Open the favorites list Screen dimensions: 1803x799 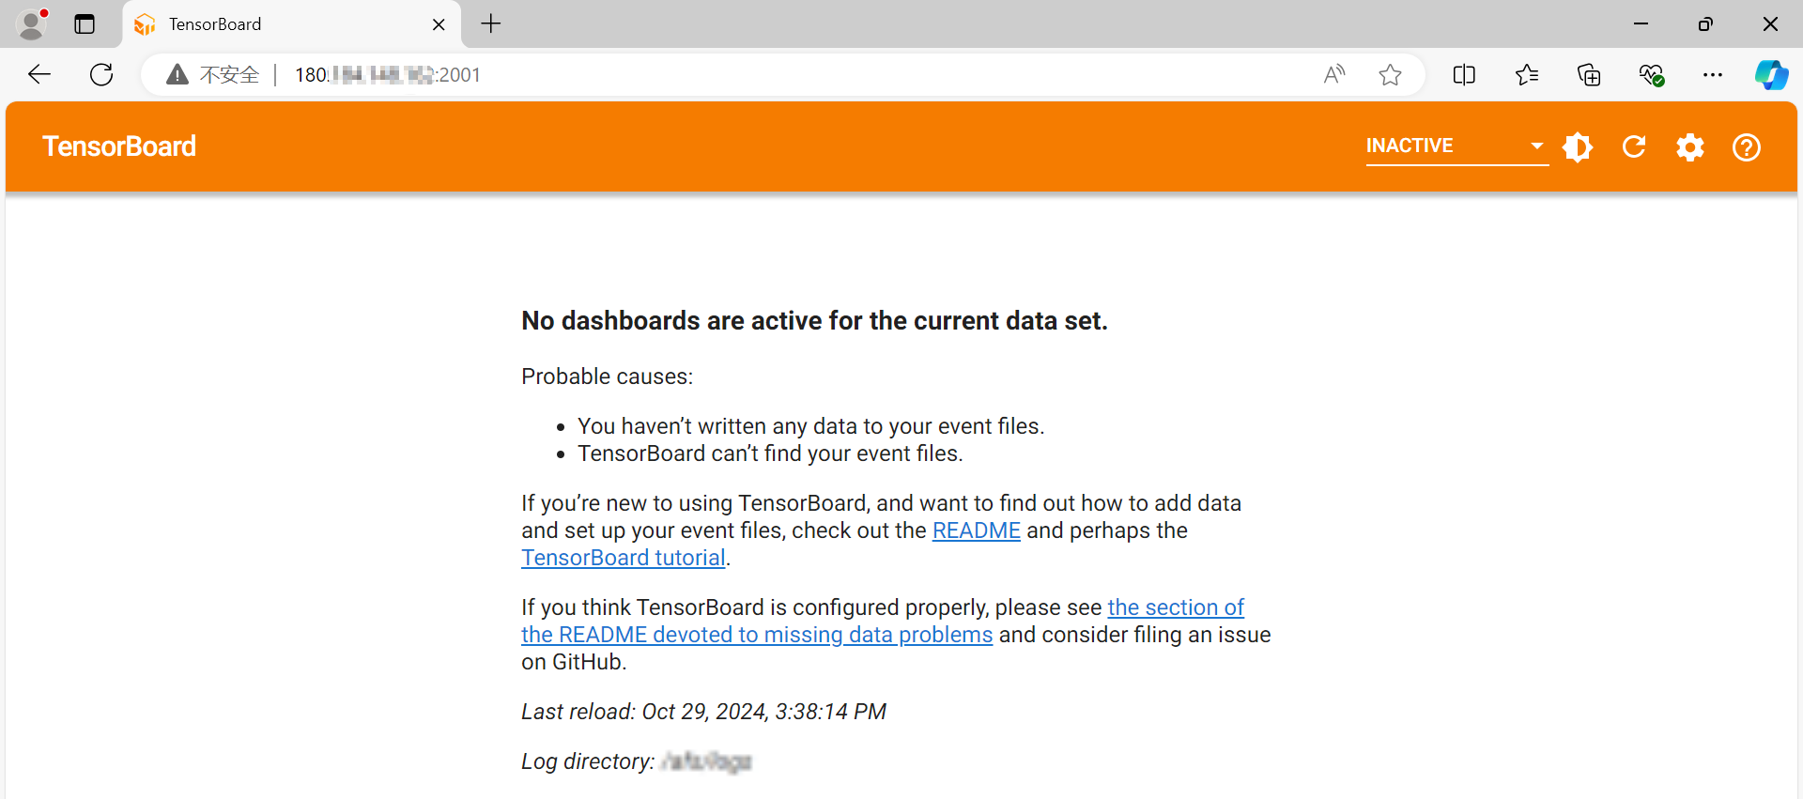tap(1527, 75)
